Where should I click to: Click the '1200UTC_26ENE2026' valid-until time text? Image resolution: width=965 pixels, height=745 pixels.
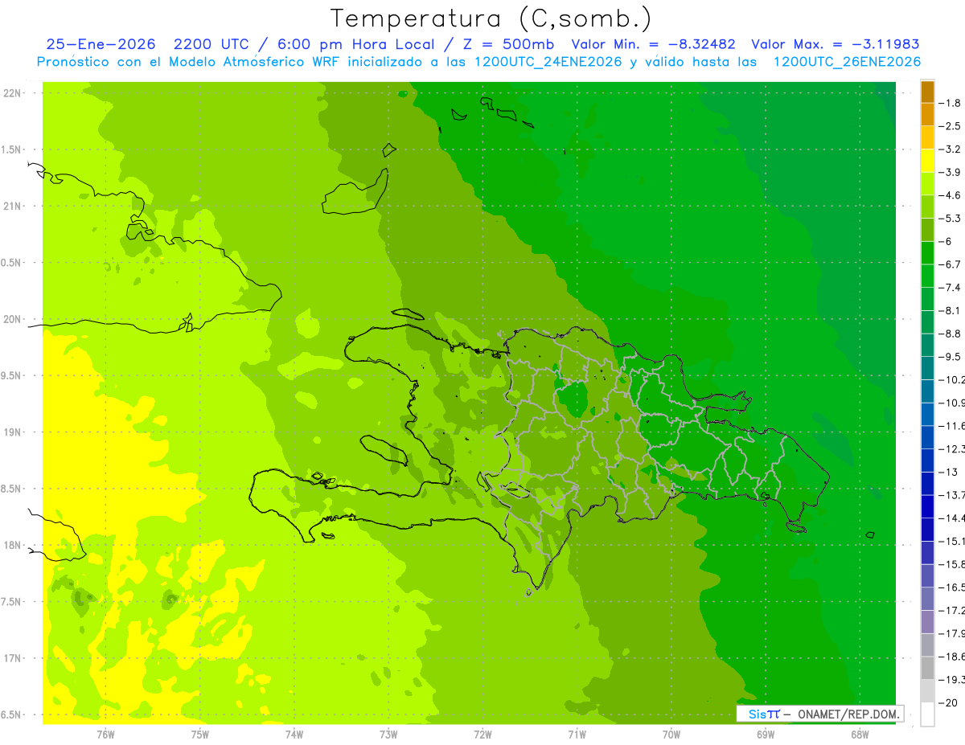click(x=847, y=62)
